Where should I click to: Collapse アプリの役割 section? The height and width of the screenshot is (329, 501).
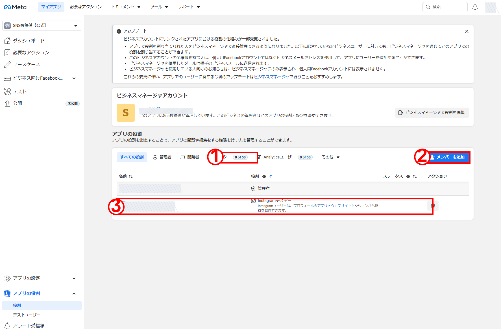tap(41, 293)
